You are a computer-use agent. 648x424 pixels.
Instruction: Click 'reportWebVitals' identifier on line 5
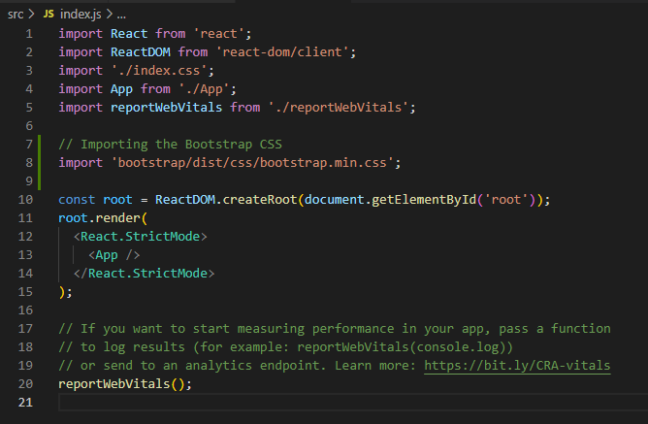tap(166, 108)
